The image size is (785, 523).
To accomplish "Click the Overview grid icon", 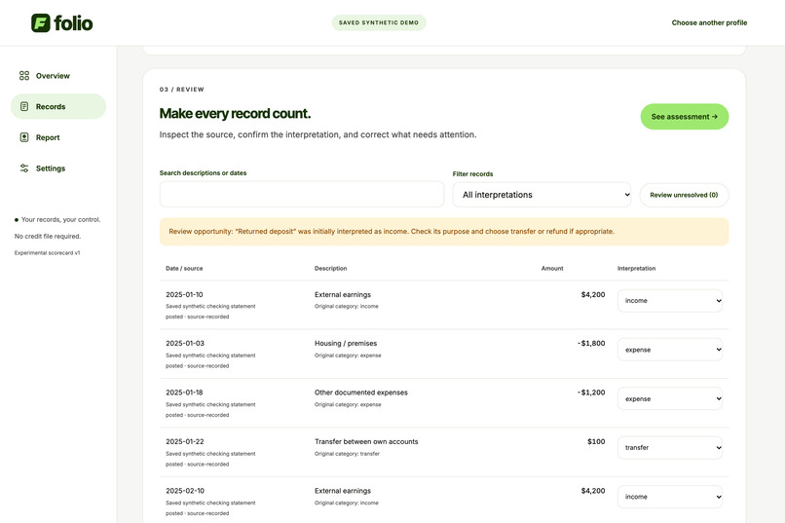I will click(24, 76).
